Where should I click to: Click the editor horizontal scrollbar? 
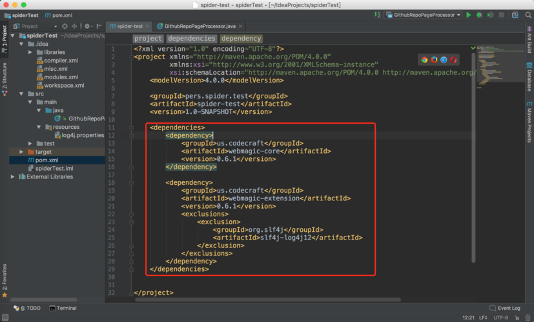(268, 300)
